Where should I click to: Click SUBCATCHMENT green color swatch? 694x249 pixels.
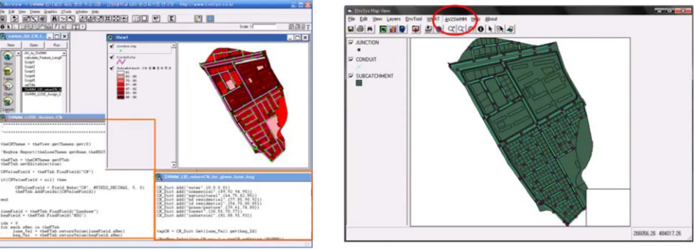[359, 83]
